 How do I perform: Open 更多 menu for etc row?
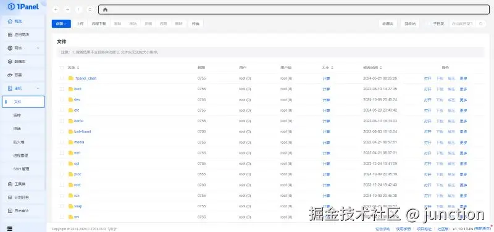(x=463, y=110)
